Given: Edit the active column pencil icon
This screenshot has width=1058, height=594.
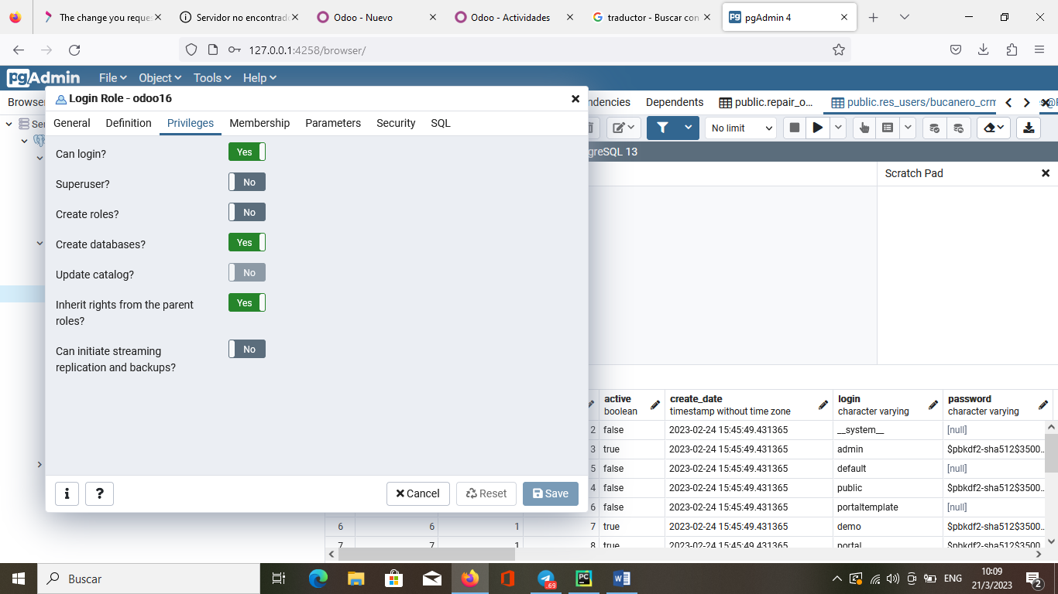Looking at the screenshot, I should click(655, 405).
